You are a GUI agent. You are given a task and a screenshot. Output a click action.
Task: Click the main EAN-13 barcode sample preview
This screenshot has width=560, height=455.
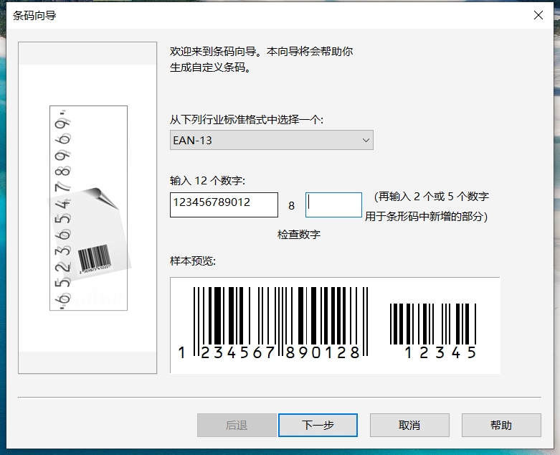pyautogui.click(x=273, y=323)
